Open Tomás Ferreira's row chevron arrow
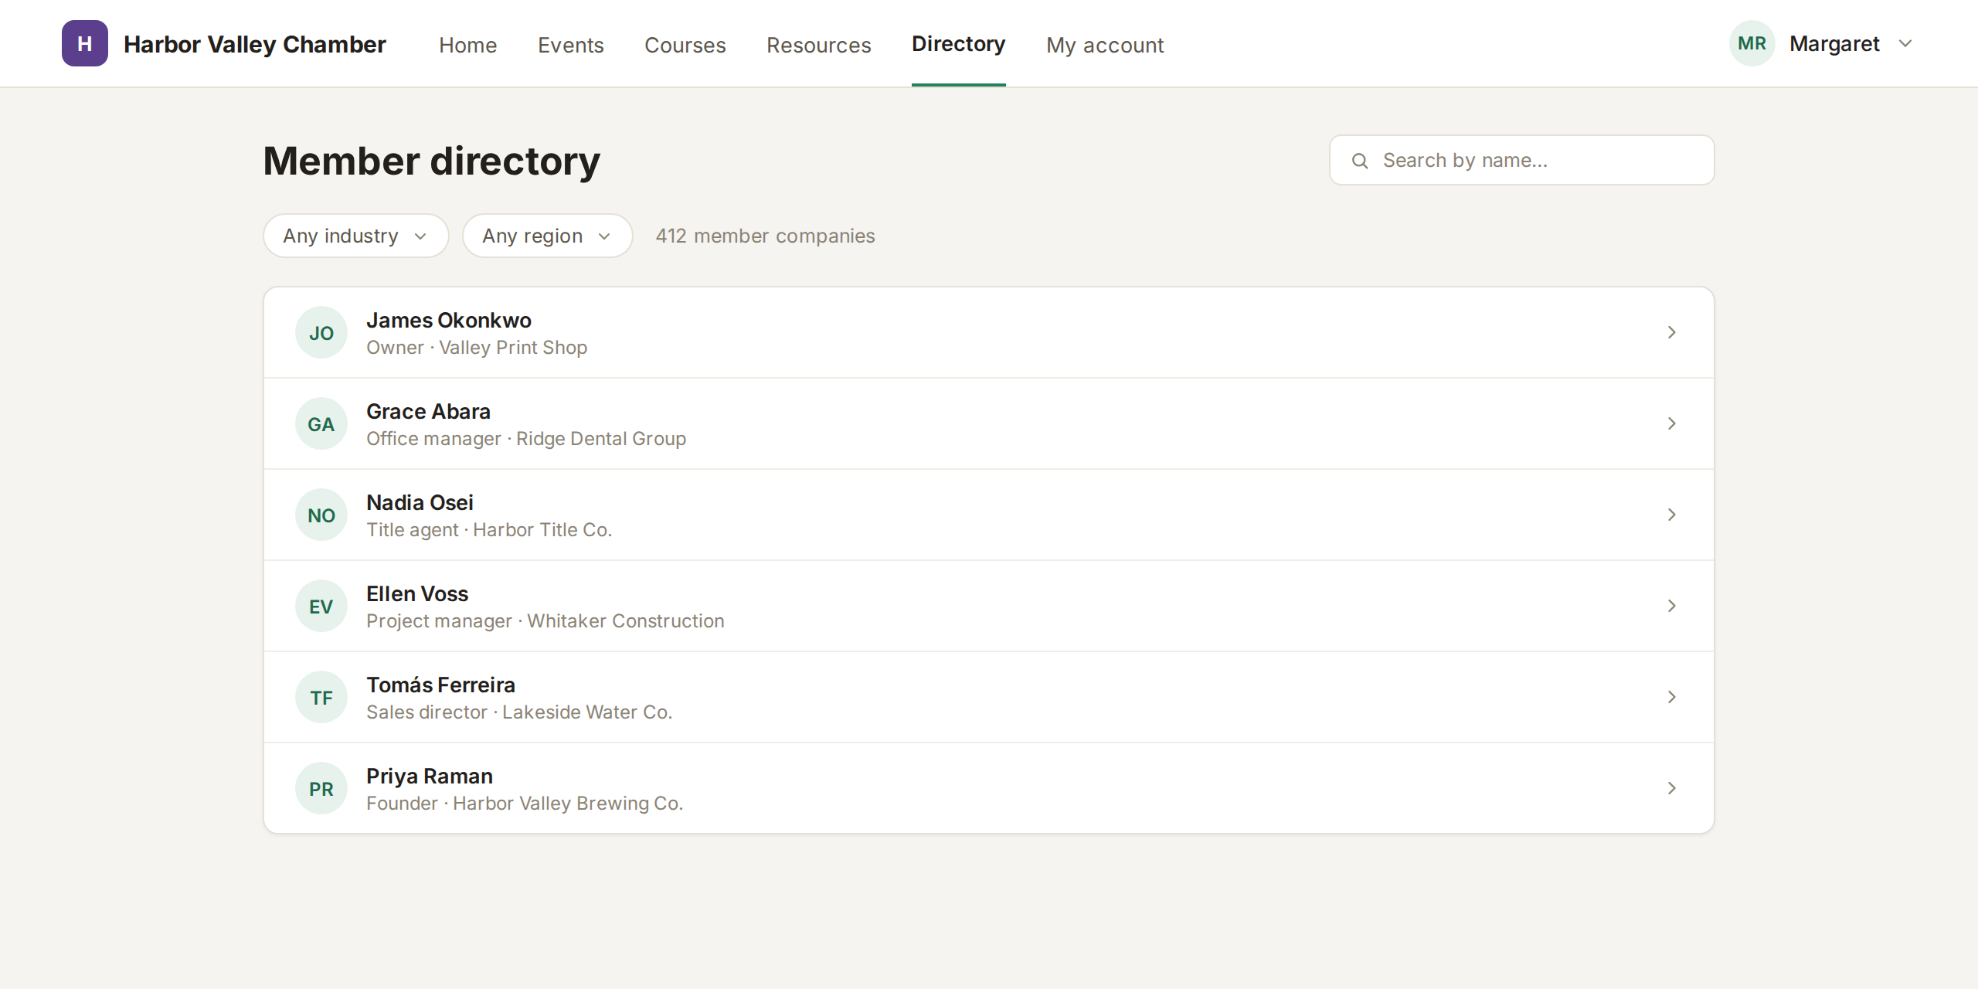 (1672, 697)
